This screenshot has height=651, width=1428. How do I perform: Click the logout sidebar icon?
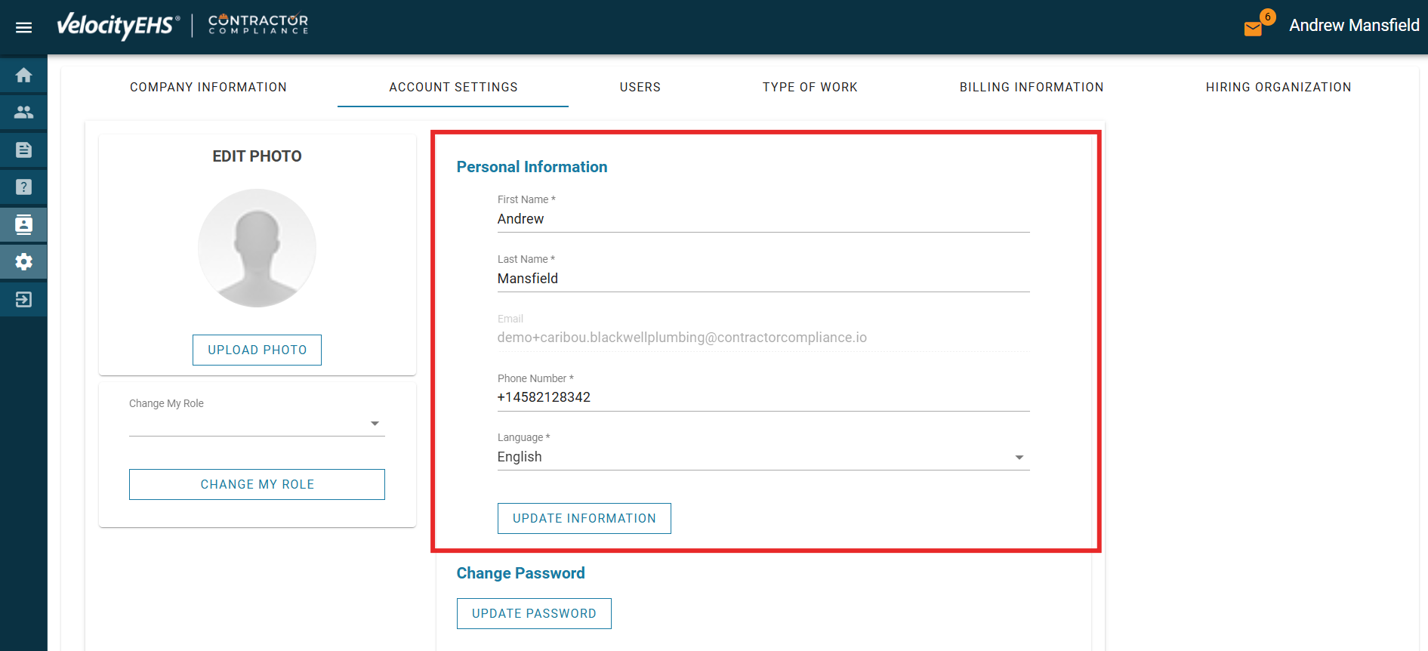pos(23,300)
